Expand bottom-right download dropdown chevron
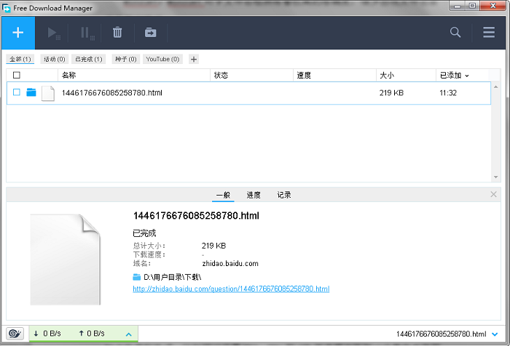This screenshot has height=346, width=510. tap(495, 334)
